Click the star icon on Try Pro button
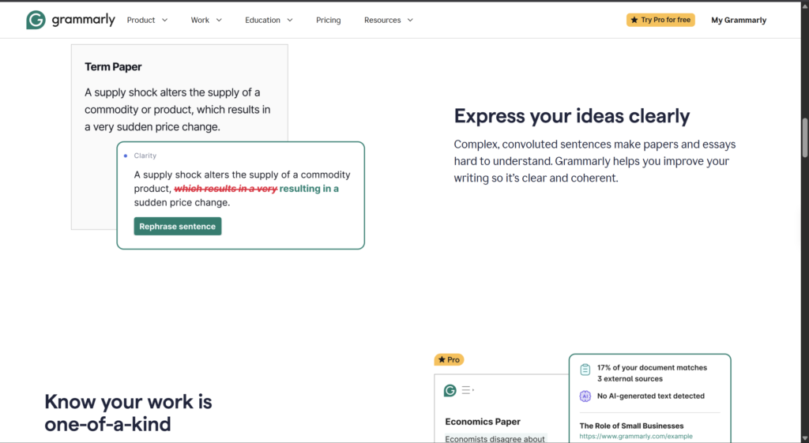 click(634, 20)
